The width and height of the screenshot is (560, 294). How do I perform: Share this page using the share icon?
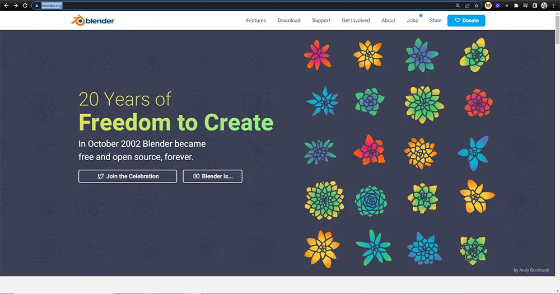(x=467, y=6)
